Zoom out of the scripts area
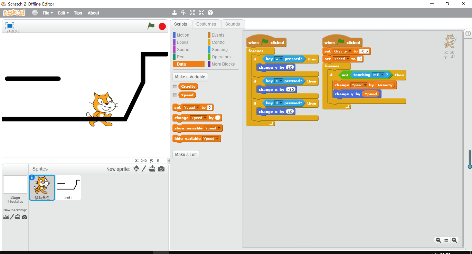The image size is (472, 254). [438, 240]
